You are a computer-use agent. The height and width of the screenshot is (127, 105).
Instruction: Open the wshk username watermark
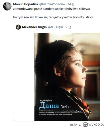[x=73, y=125]
